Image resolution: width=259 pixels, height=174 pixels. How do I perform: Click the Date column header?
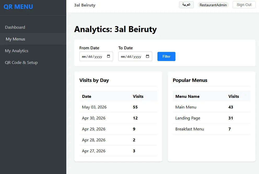87,97
